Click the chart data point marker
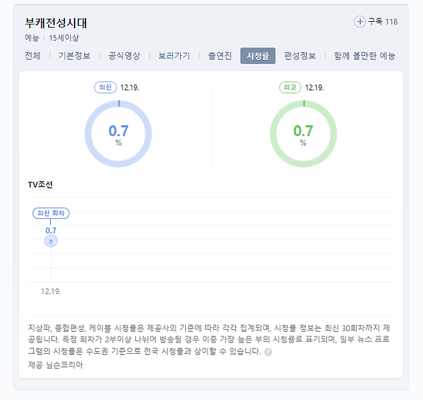The image size is (423, 400). 51,241
